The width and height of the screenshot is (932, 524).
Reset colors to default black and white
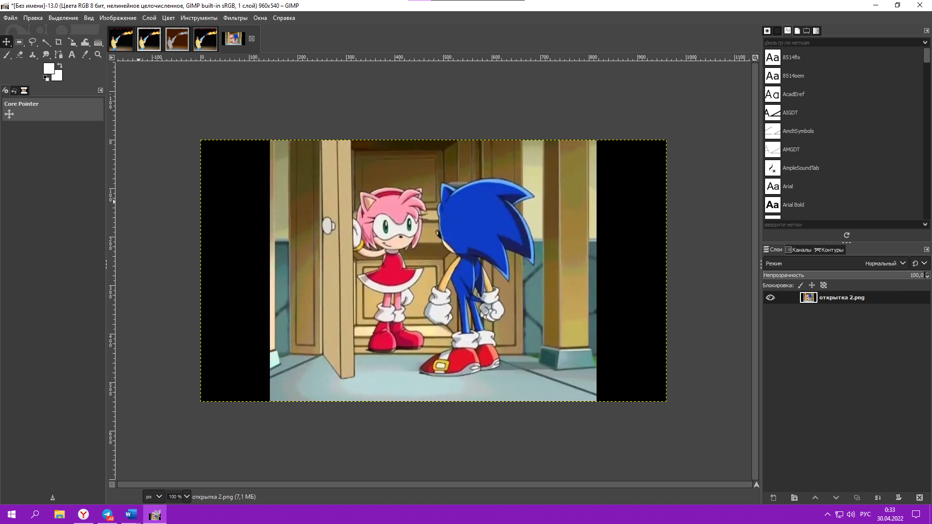(46, 78)
